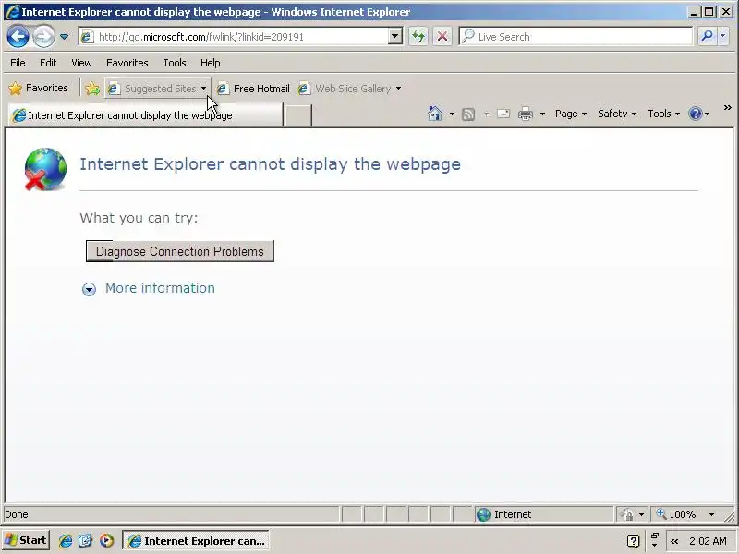Open the Tools command bar menu
The height and width of the screenshot is (554, 739).
[663, 114]
